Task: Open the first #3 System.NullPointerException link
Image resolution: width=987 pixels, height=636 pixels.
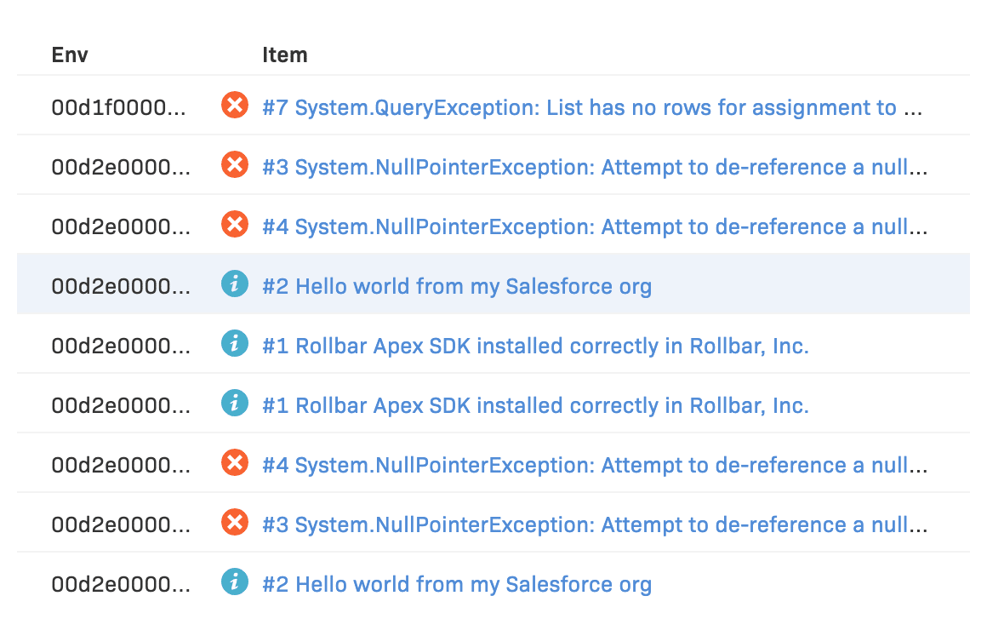Action: (x=594, y=168)
